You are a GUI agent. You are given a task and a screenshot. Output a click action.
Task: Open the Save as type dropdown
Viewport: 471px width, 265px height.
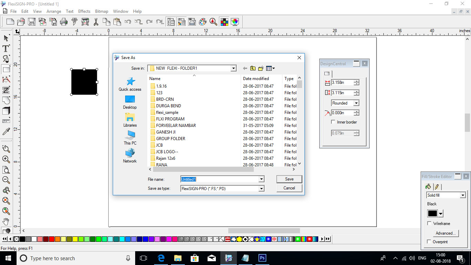pyautogui.click(x=261, y=188)
